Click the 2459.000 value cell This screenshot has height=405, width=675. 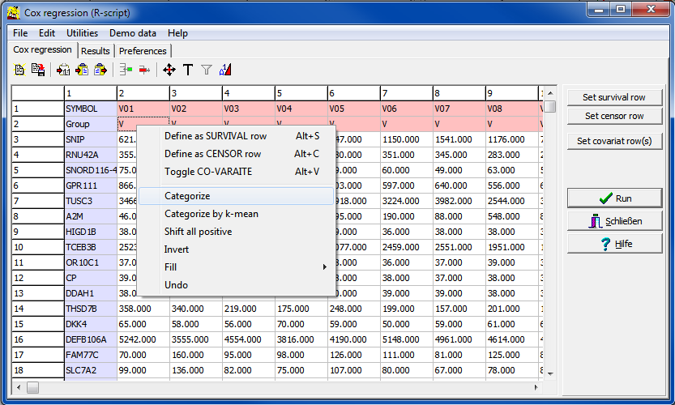407,247
